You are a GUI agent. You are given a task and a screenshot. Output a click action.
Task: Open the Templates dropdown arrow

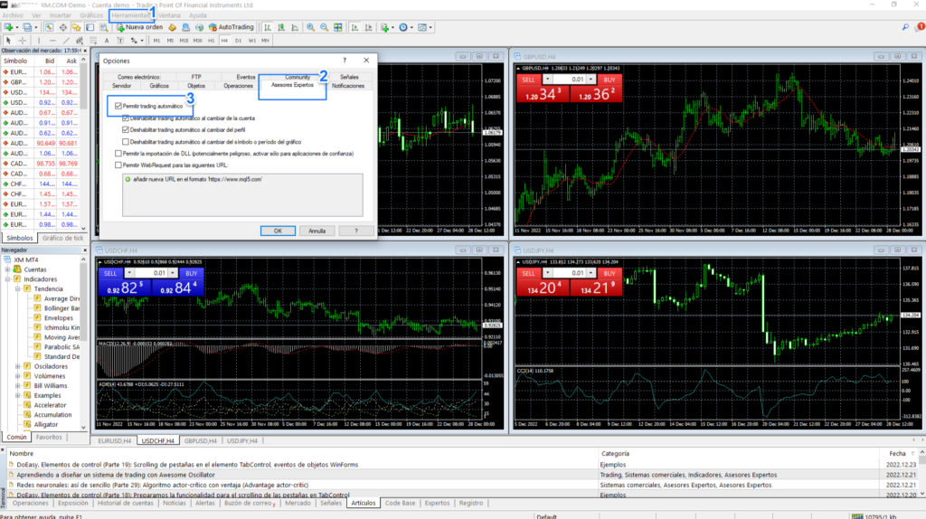(x=430, y=27)
